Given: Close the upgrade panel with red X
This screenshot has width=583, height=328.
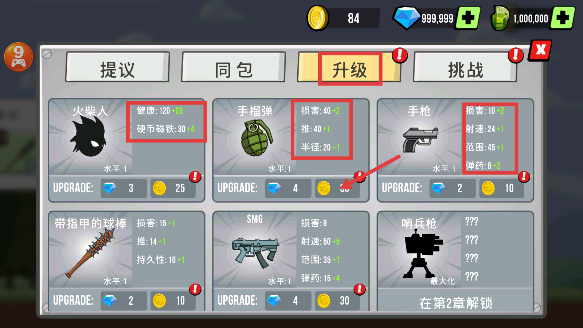Looking at the screenshot, I should [540, 50].
